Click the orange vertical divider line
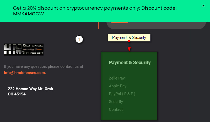210x122 pixels. (x=98, y=25)
